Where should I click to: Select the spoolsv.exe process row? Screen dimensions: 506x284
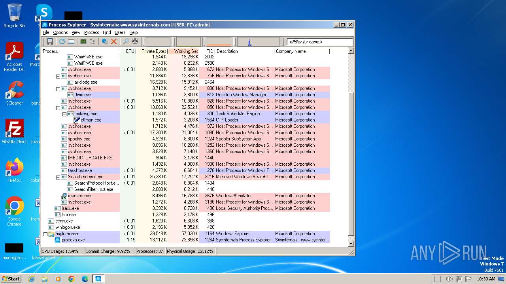coord(185,139)
